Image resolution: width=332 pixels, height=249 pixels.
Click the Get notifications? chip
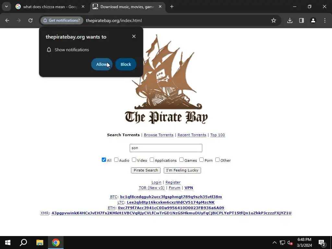(62, 20)
